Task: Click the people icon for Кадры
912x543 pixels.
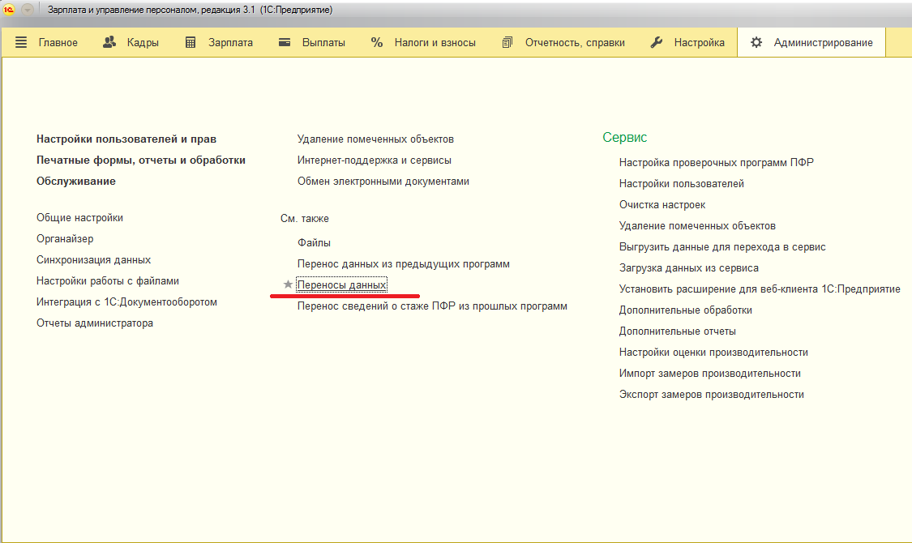Action: click(110, 42)
